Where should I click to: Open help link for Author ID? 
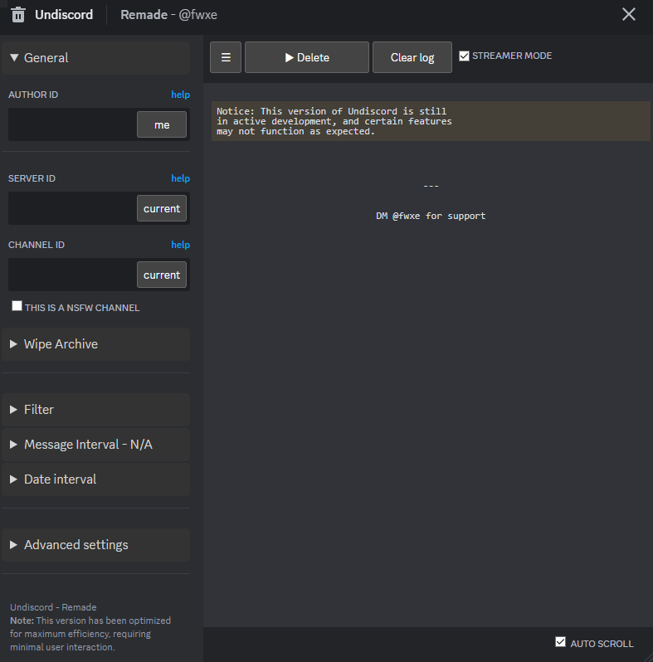point(180,95)
